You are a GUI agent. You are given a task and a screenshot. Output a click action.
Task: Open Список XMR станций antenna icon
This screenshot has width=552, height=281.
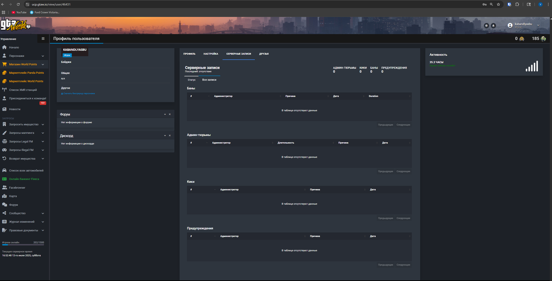pos(4,90)
